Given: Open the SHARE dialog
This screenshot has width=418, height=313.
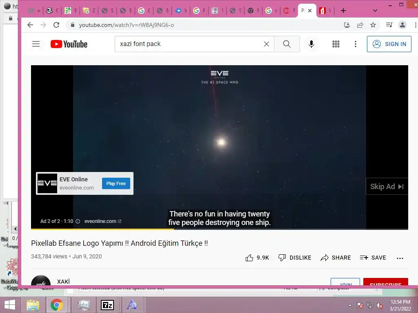Looking at the screenshot, I should pos(336,258).
